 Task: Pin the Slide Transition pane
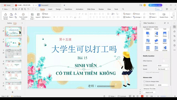pyautogui.click(x=165, y=23)
